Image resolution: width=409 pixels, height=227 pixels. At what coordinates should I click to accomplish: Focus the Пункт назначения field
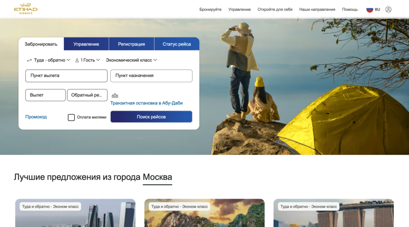[x=151, y=76]
